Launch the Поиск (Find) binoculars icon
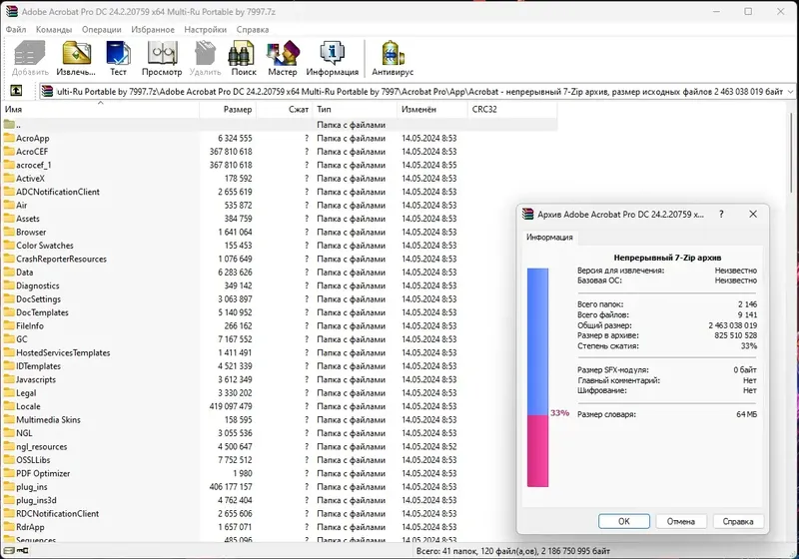The height and width of the screenshot is (559, 799). pyautogui.click(x=243, y=59)
